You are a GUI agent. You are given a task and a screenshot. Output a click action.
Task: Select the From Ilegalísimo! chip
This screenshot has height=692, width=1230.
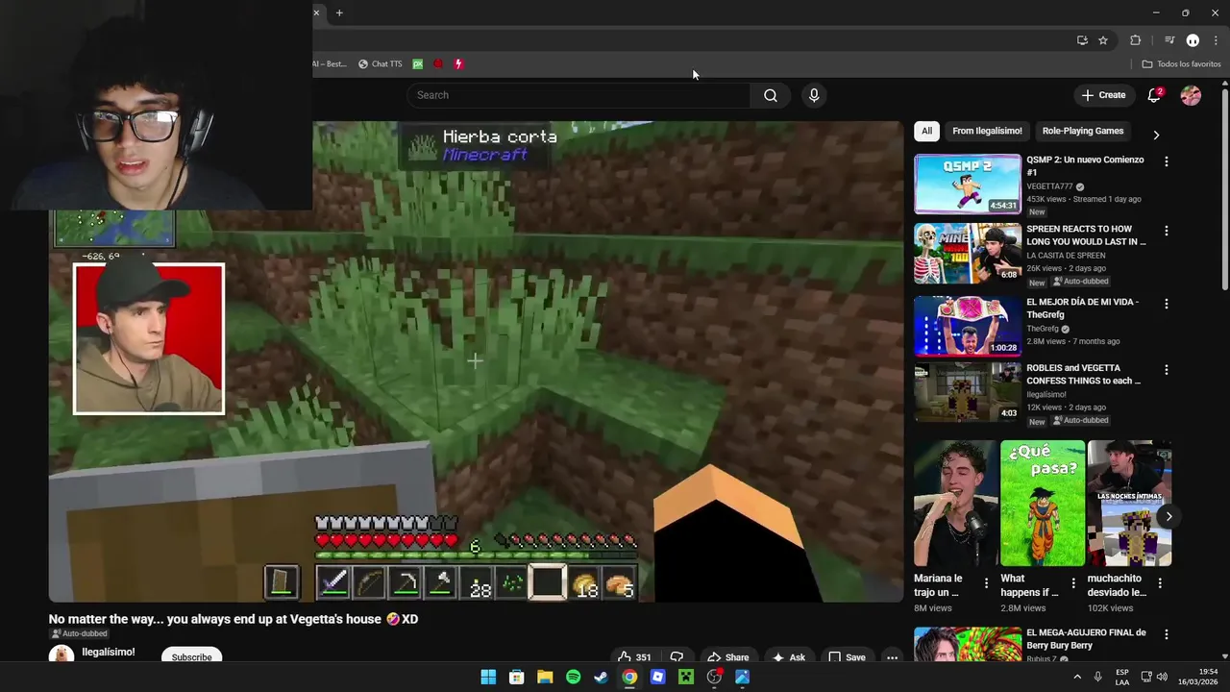(x=987, y=131)
